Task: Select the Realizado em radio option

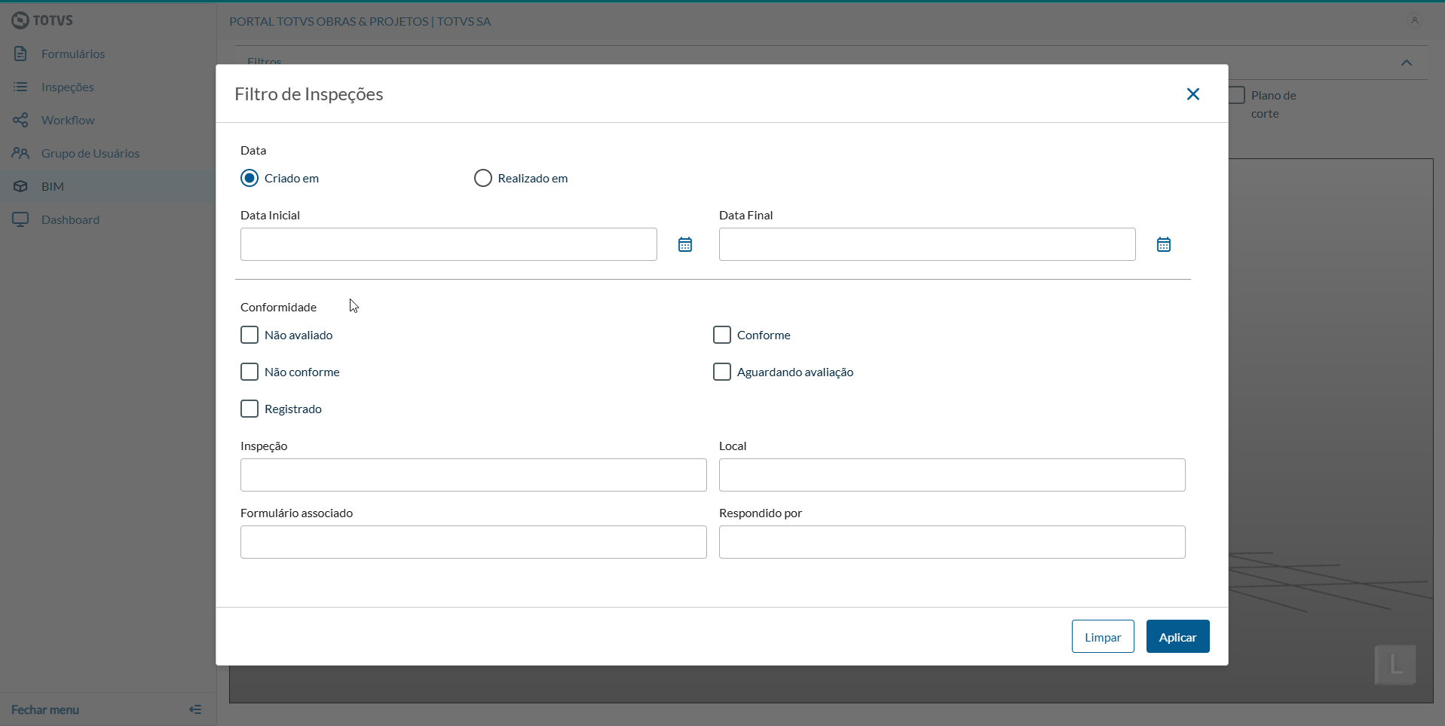Action: coord(482,178)
